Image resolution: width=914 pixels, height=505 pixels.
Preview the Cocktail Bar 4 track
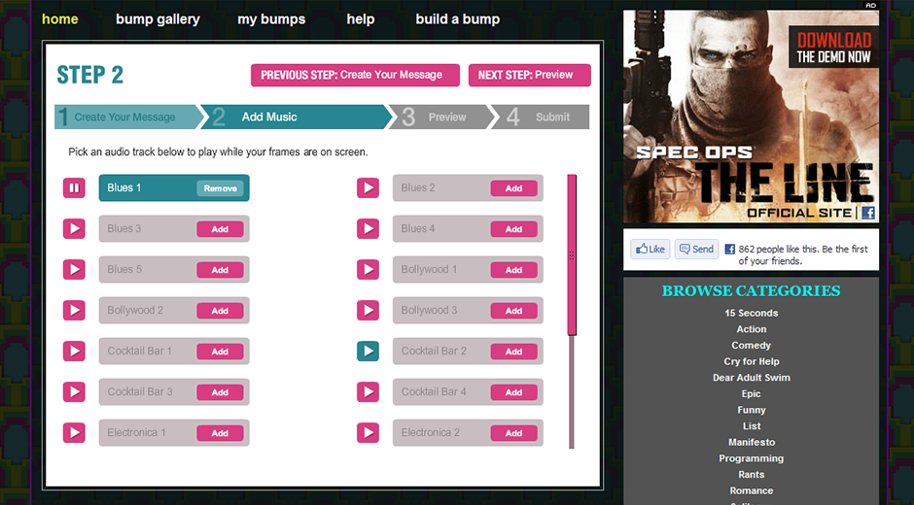click(368, 392)
